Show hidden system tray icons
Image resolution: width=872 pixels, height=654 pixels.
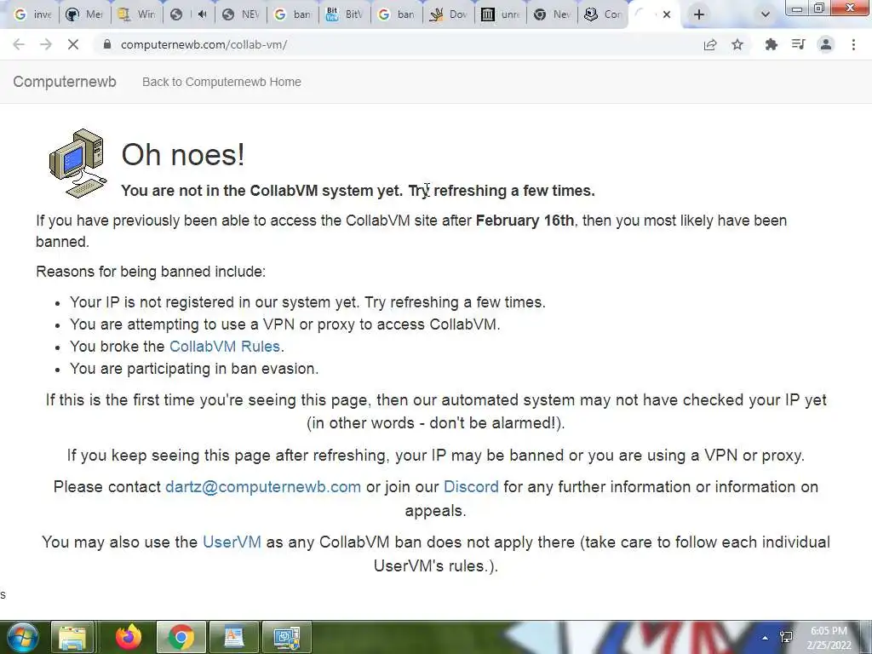[x=766, y=638]
